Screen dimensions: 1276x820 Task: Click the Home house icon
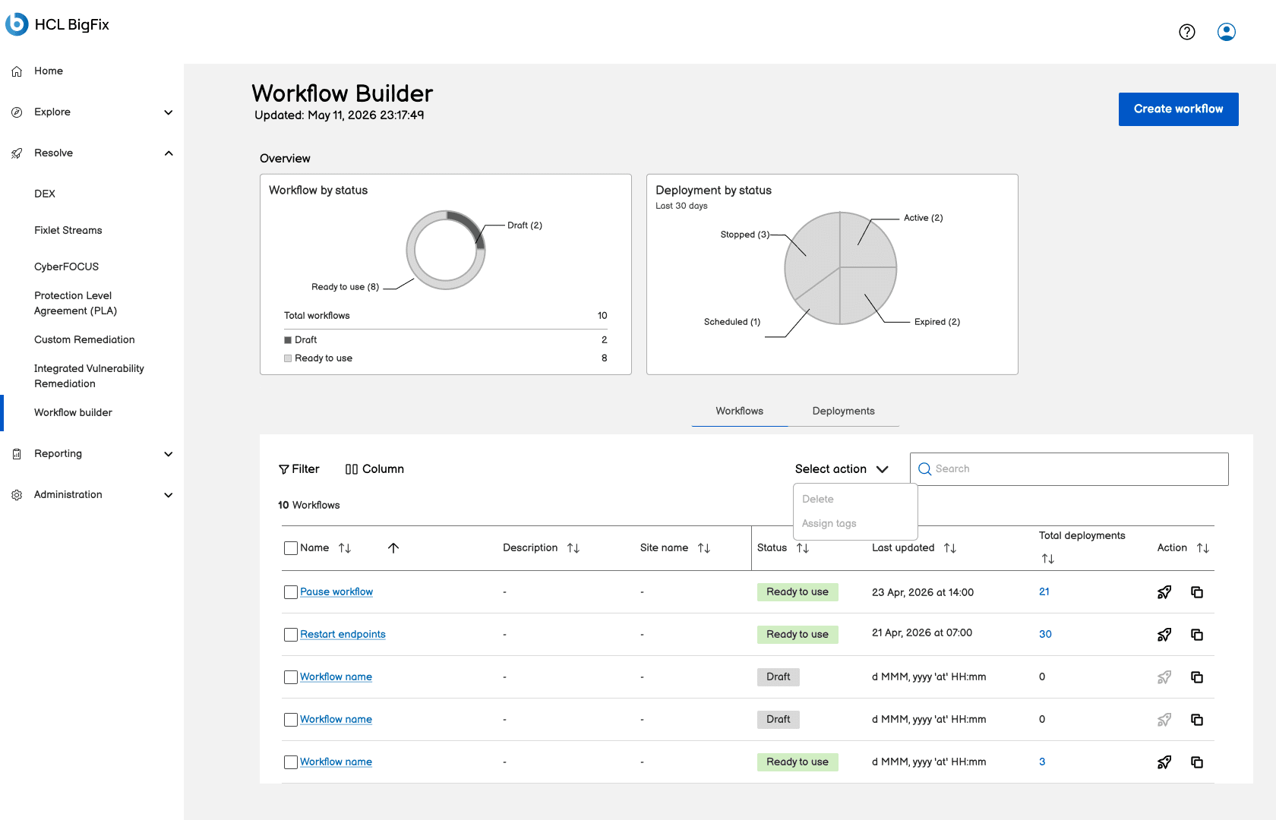17,71
